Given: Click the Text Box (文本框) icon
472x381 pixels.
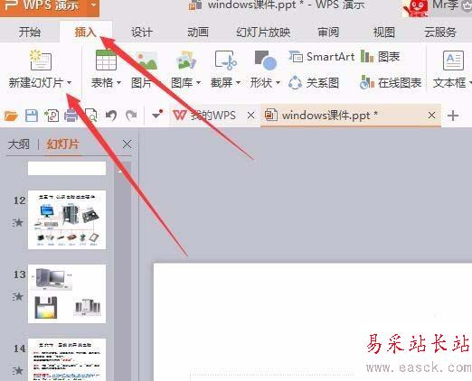Looking at the screenshot, I should pyautogui.click(x=453, y=60).
